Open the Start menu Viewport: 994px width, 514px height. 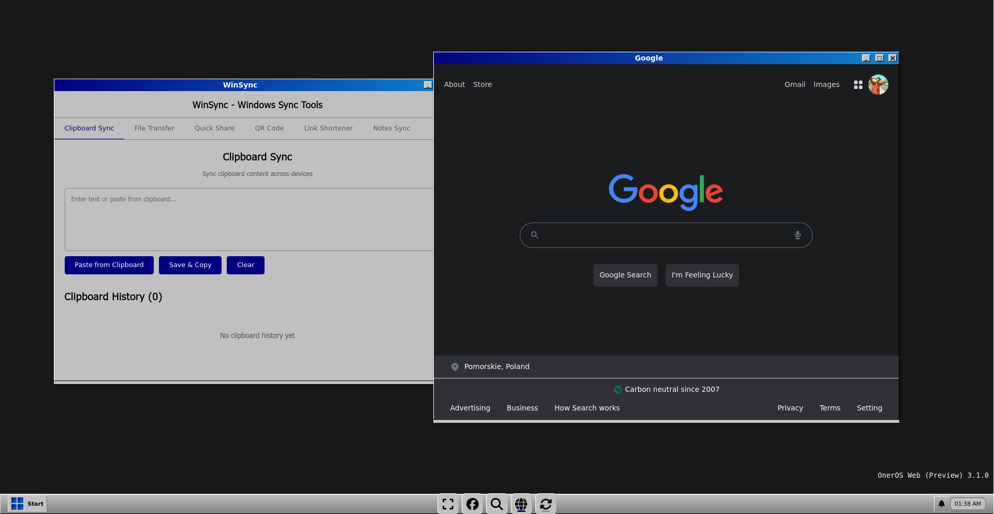27,504
